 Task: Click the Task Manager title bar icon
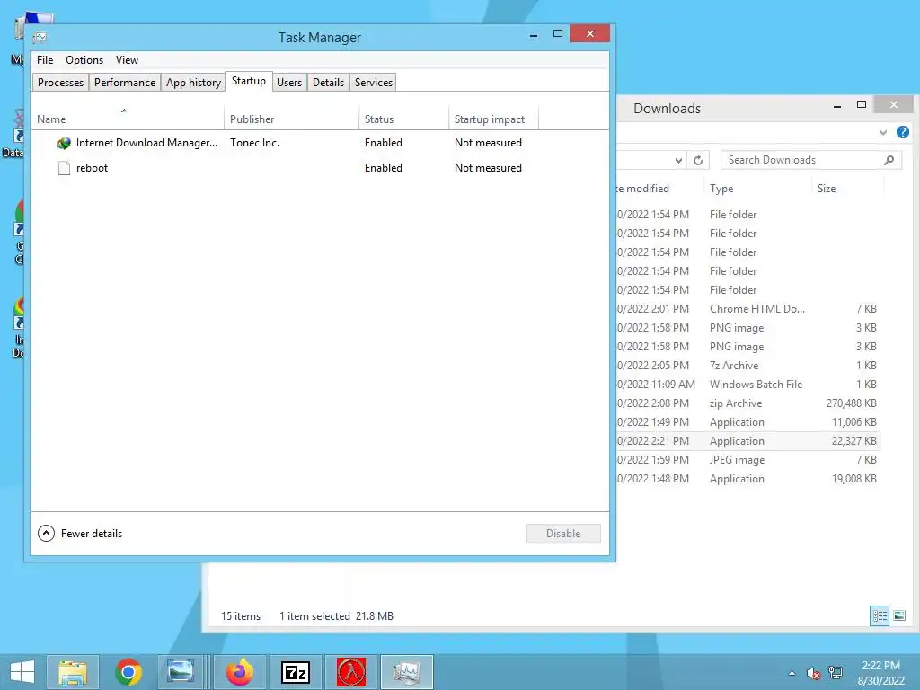click(40, 38)
